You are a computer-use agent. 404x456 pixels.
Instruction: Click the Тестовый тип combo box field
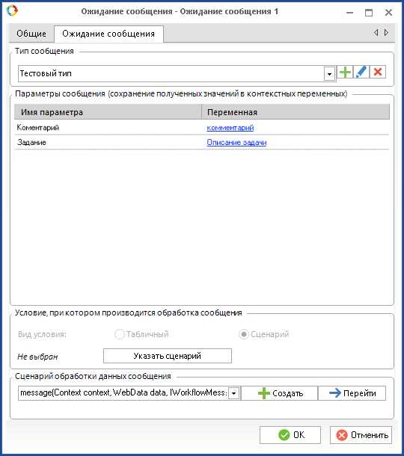177,73
